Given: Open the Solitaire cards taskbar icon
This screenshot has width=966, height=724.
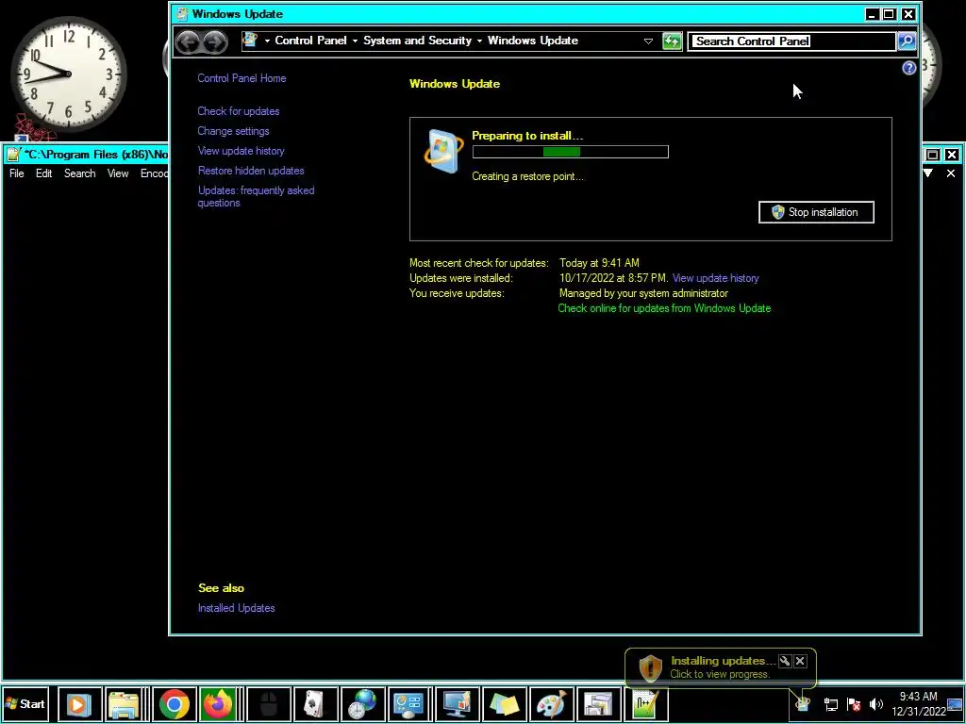Looking at the screenshot, I should click(315, 703).
